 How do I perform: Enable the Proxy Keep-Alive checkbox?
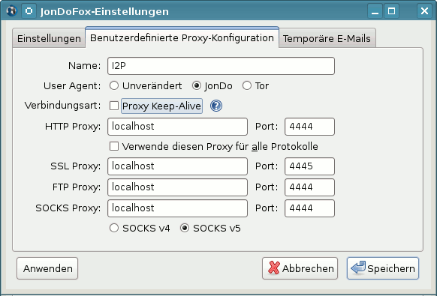[x=114, y=106]
